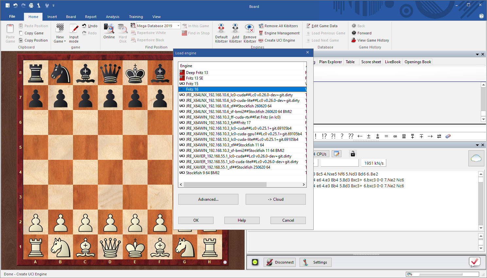Viewport: 487px width, 278px height.
Task: Click Copy Game in Clipboard group
Action: [x=31, y=33]
